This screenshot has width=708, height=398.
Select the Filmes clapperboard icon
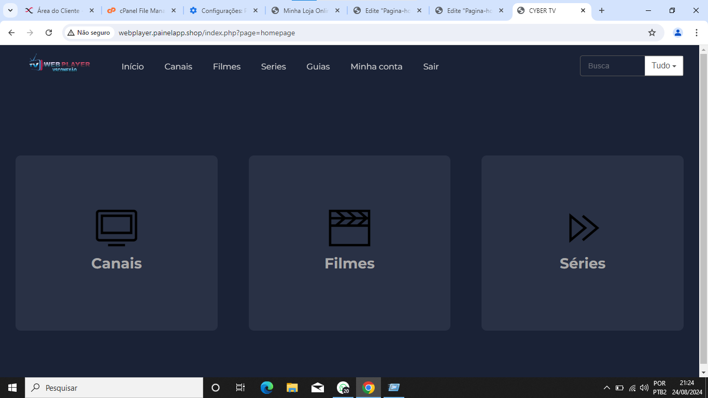point(349,227)
